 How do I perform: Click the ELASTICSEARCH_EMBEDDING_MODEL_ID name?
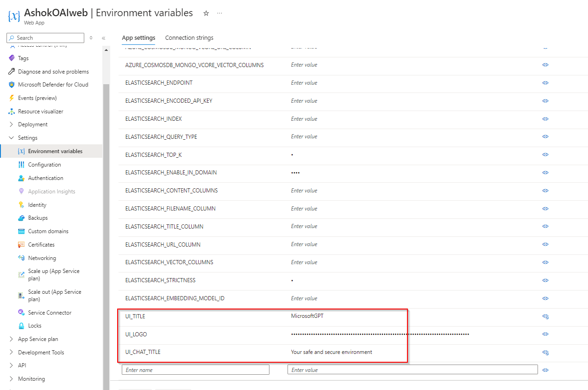175,298
